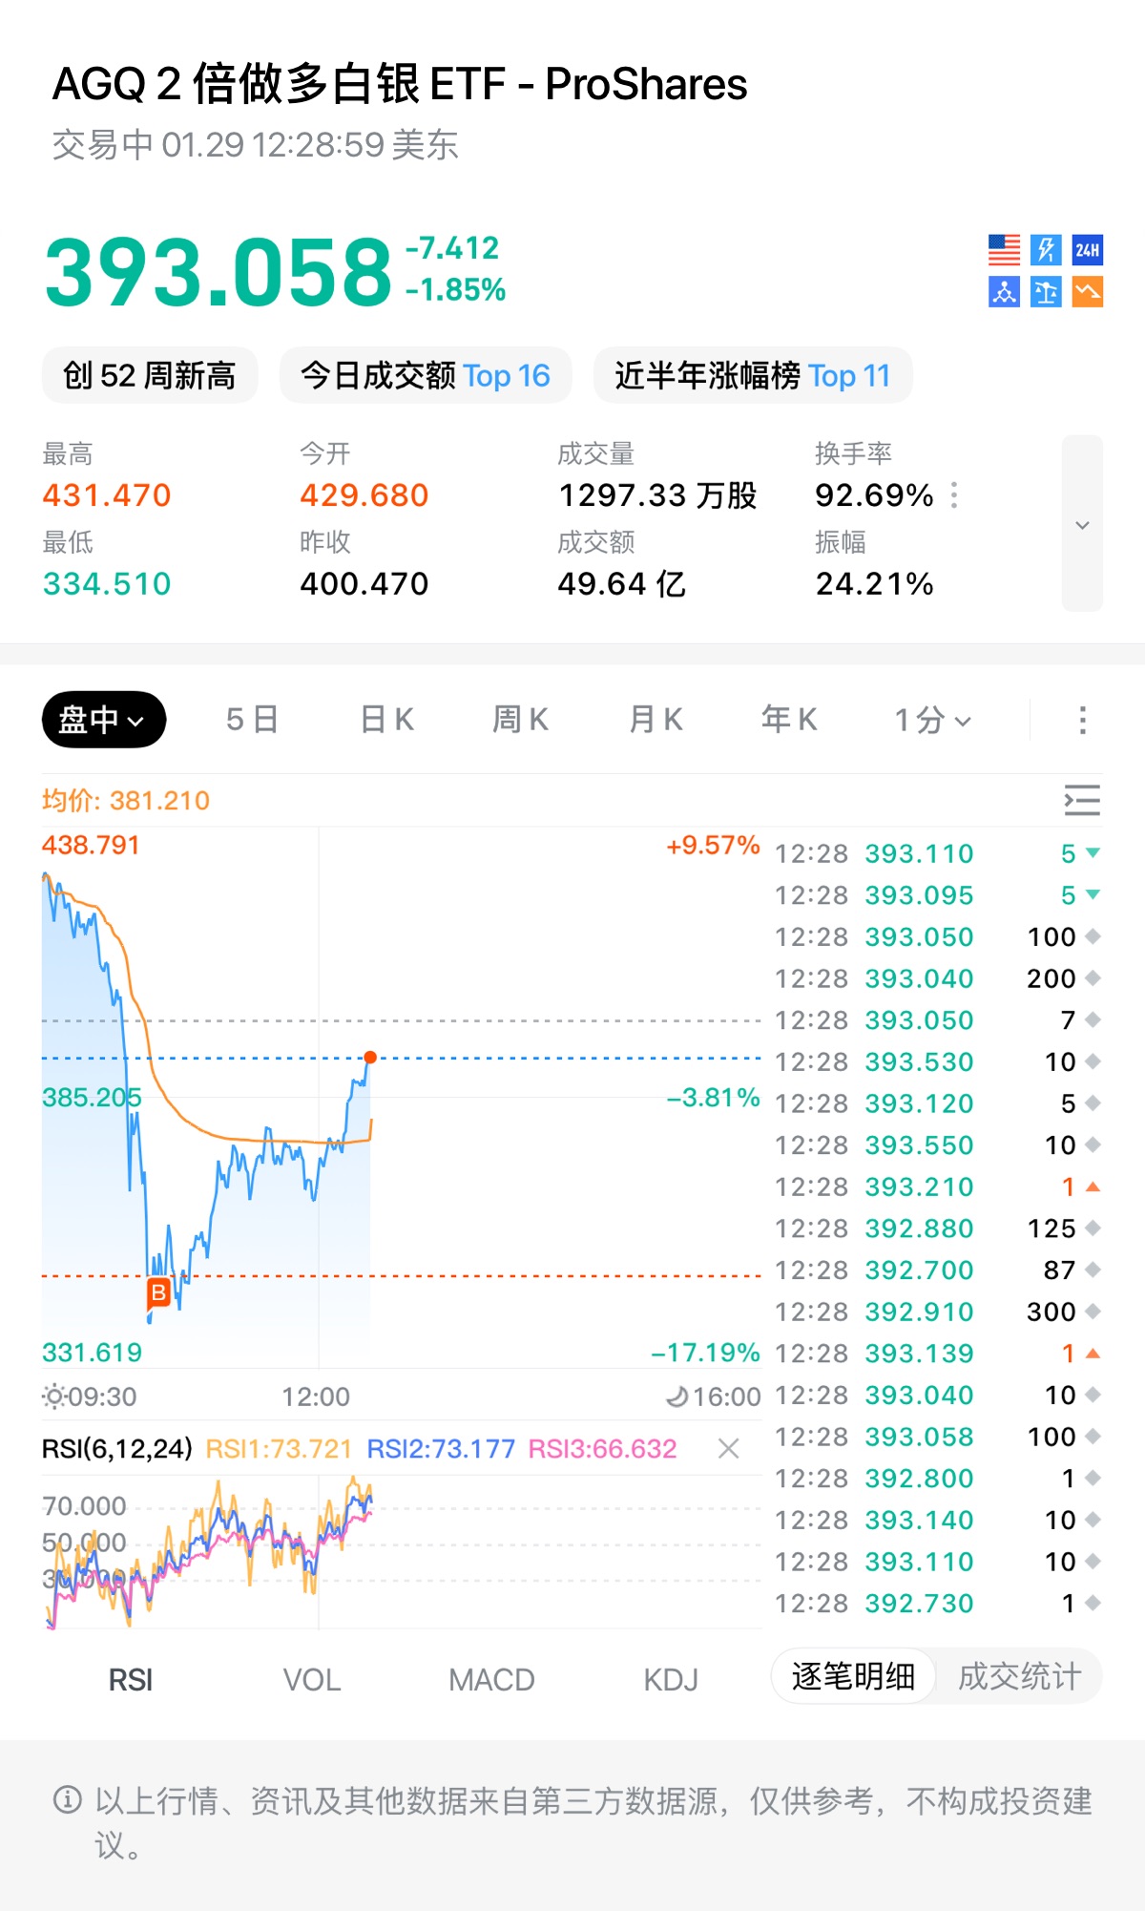Select the 逐笔明细 toggle
Viewport: 1145px width, 1911px height.
tap(853, 1676)
